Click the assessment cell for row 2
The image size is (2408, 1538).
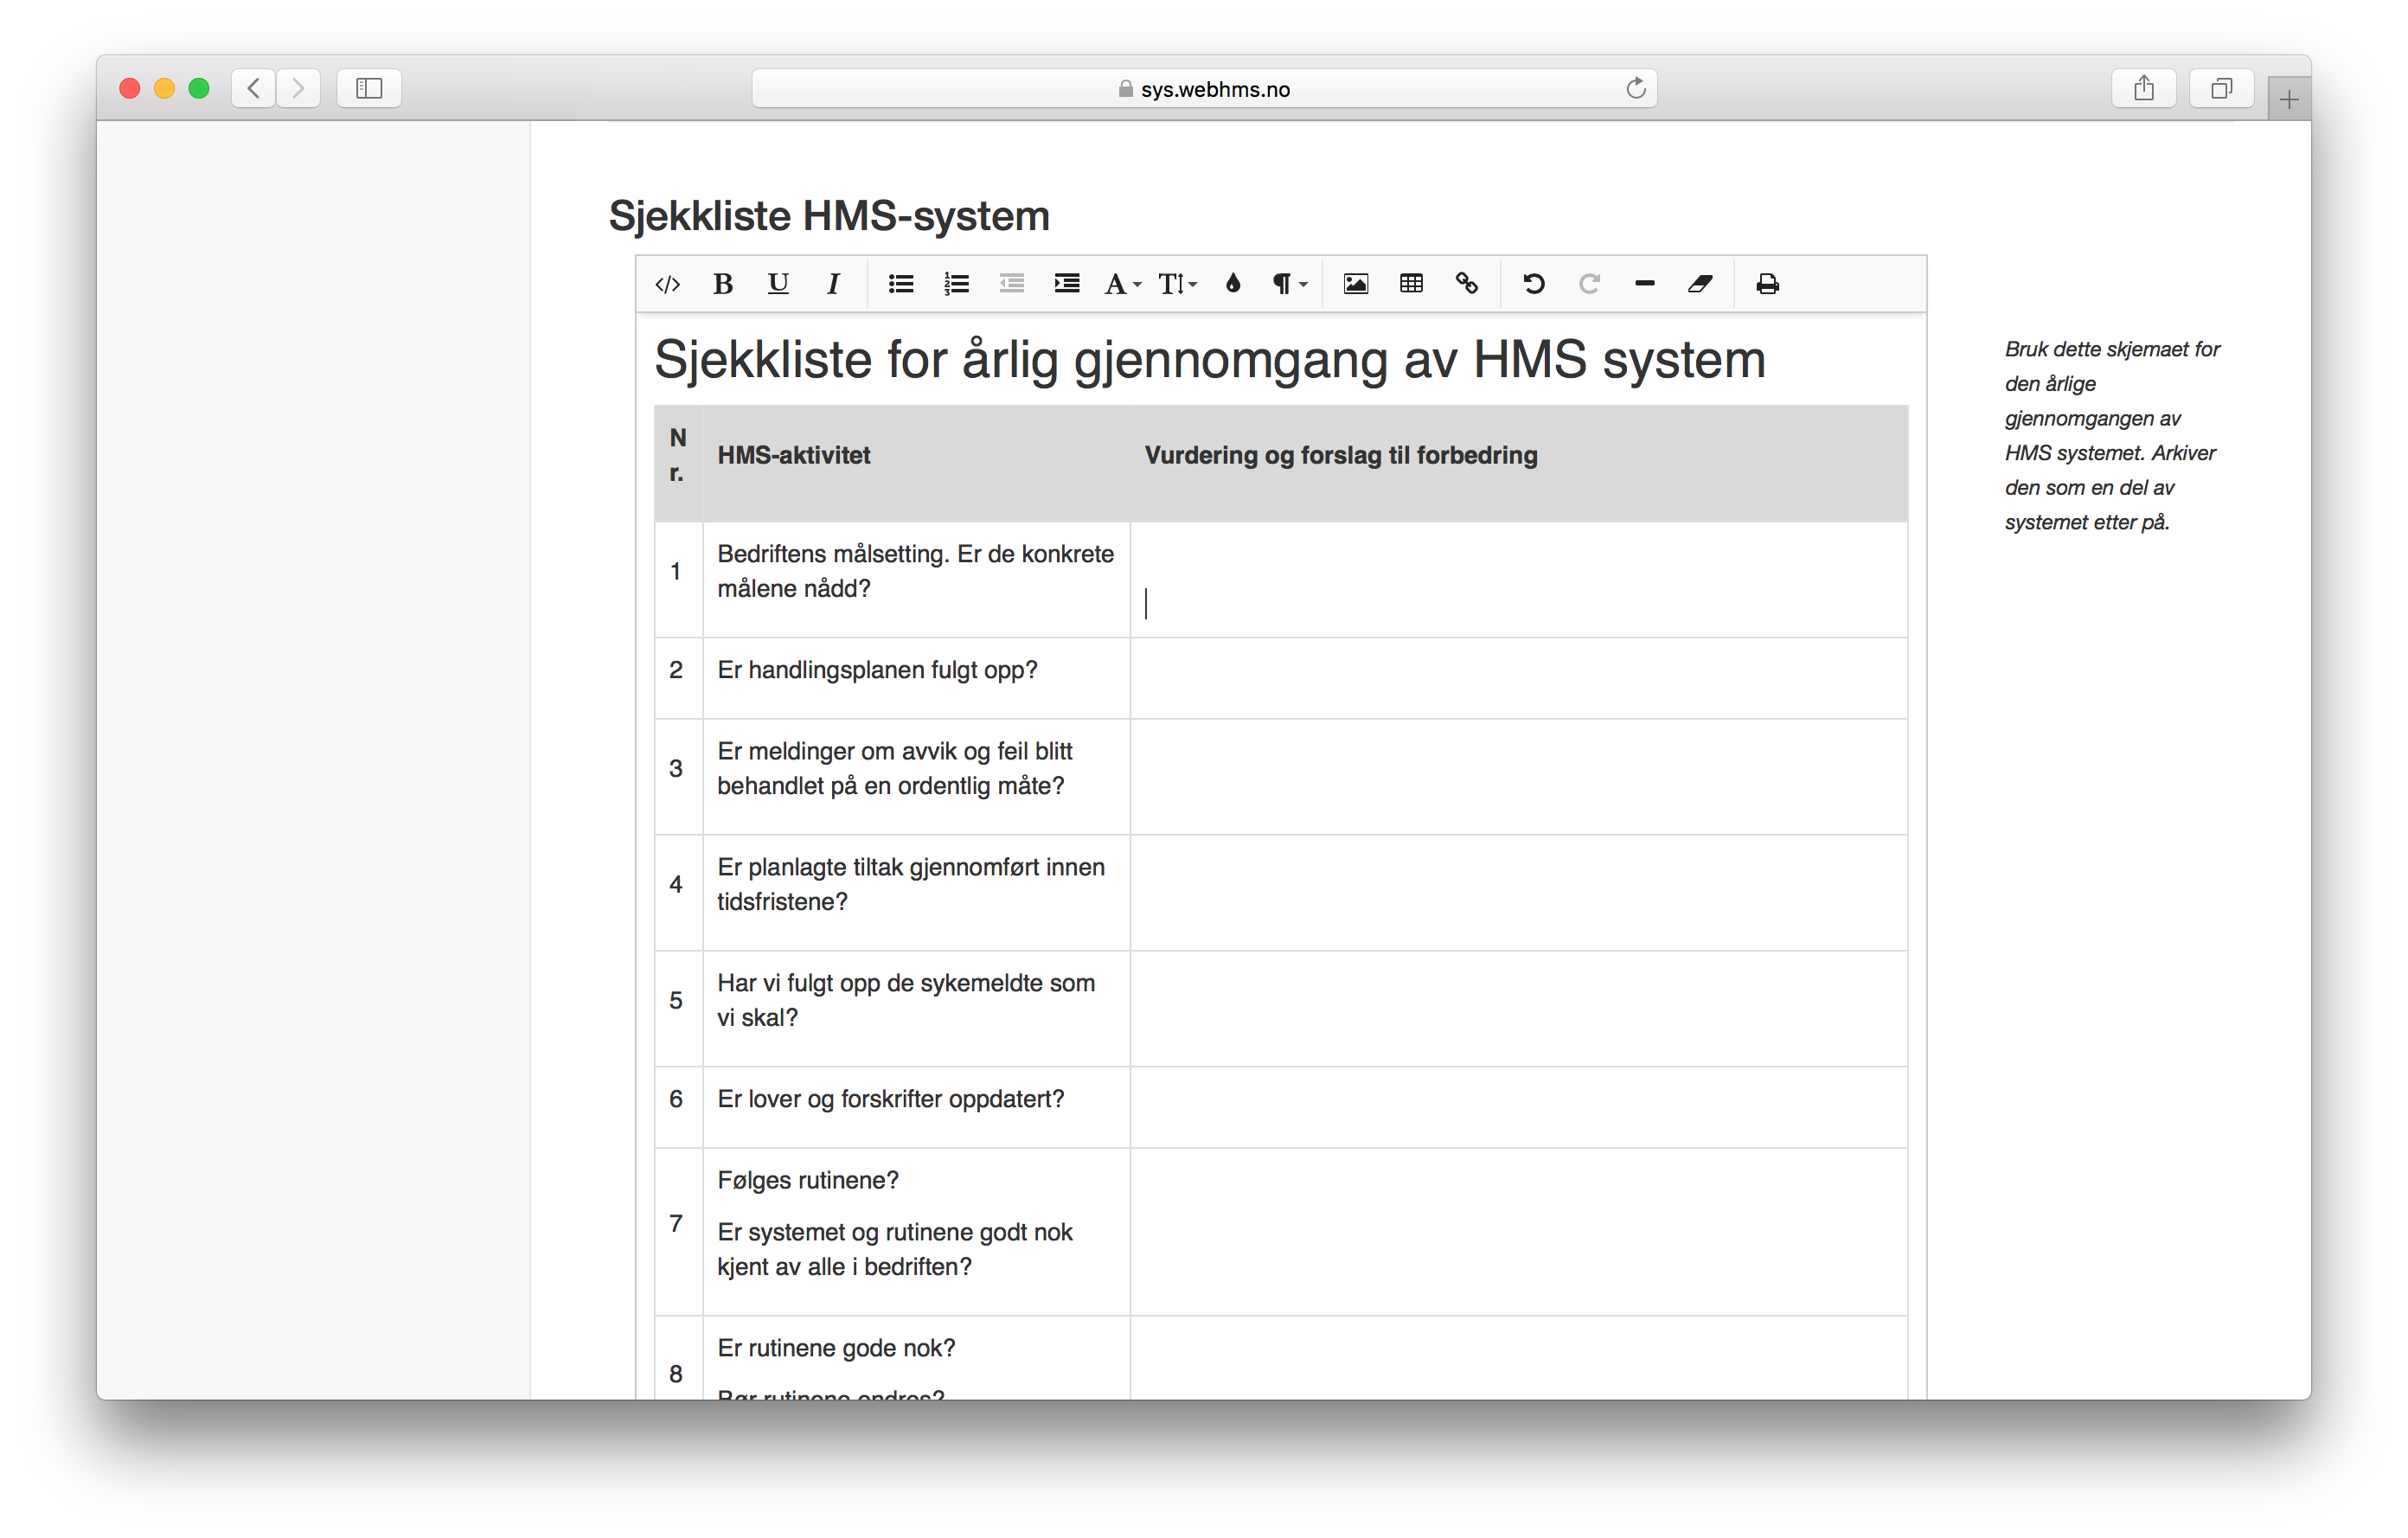point(1518,677)
